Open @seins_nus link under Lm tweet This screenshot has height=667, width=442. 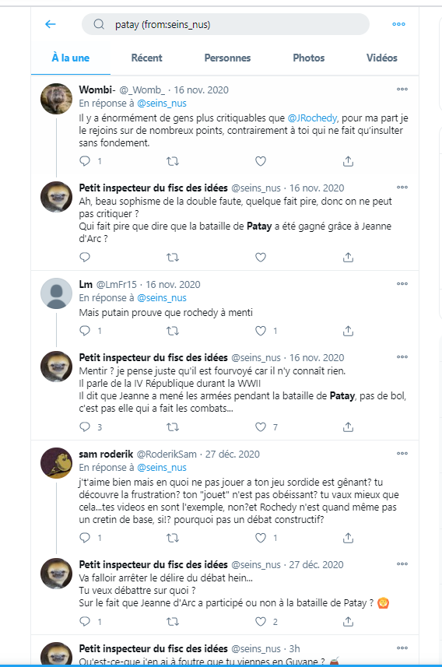point(162,298)
